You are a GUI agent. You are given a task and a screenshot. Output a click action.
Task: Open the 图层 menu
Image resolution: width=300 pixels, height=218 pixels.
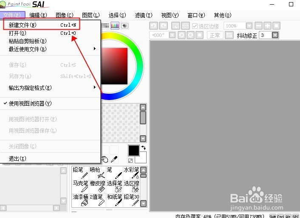pyautogui.click(x=91, y=15)
